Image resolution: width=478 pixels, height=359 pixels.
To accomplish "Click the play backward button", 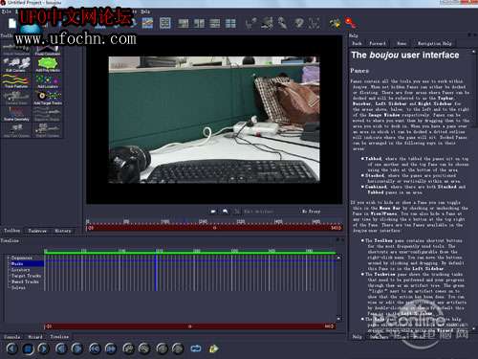I will point(12,348).
